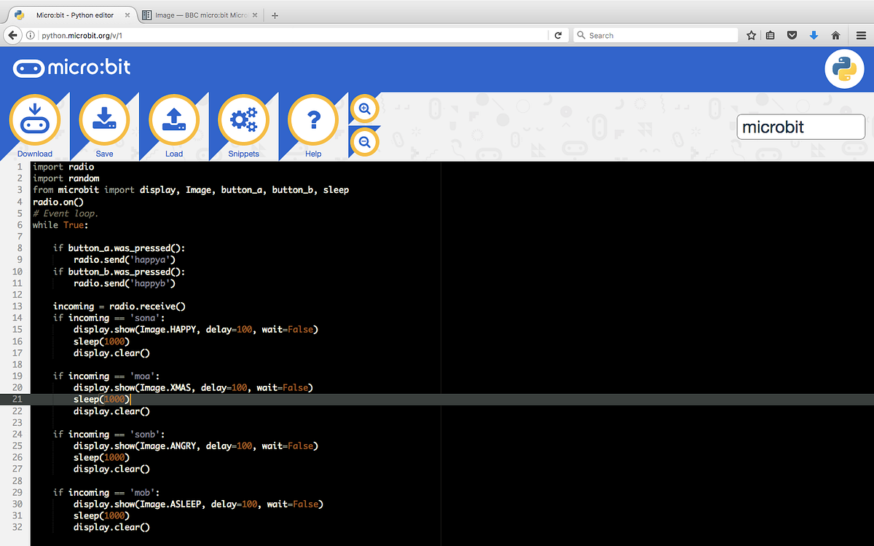This screenshot has width=874, height=546.
Task: Click inside the Search bar
Action: click(655, 34)
